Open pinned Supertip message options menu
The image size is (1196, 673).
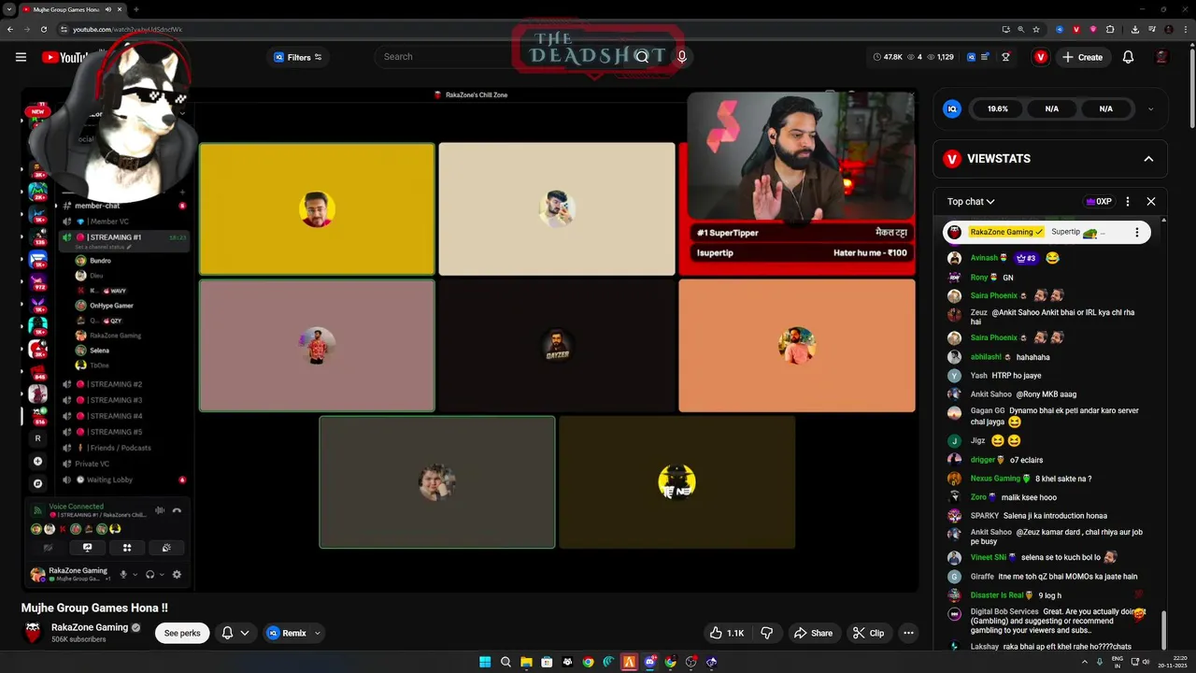coord(1136,232)
